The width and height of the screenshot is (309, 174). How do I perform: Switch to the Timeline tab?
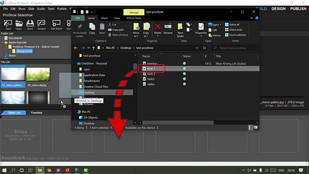(x=37, y=113)
